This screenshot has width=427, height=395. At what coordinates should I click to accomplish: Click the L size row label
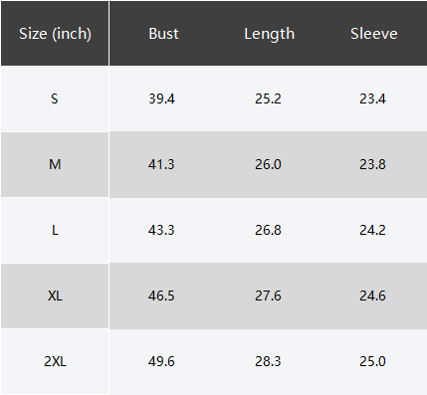pos(55,230)
